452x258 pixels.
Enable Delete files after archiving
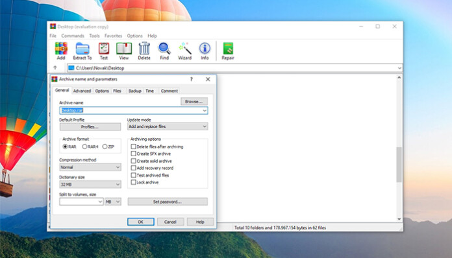[x=134, y=147]
